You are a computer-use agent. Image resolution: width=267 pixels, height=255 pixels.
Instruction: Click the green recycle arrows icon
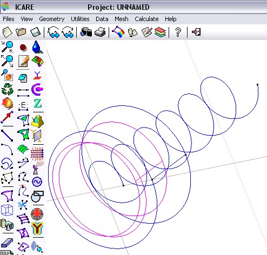coord(7,89)
